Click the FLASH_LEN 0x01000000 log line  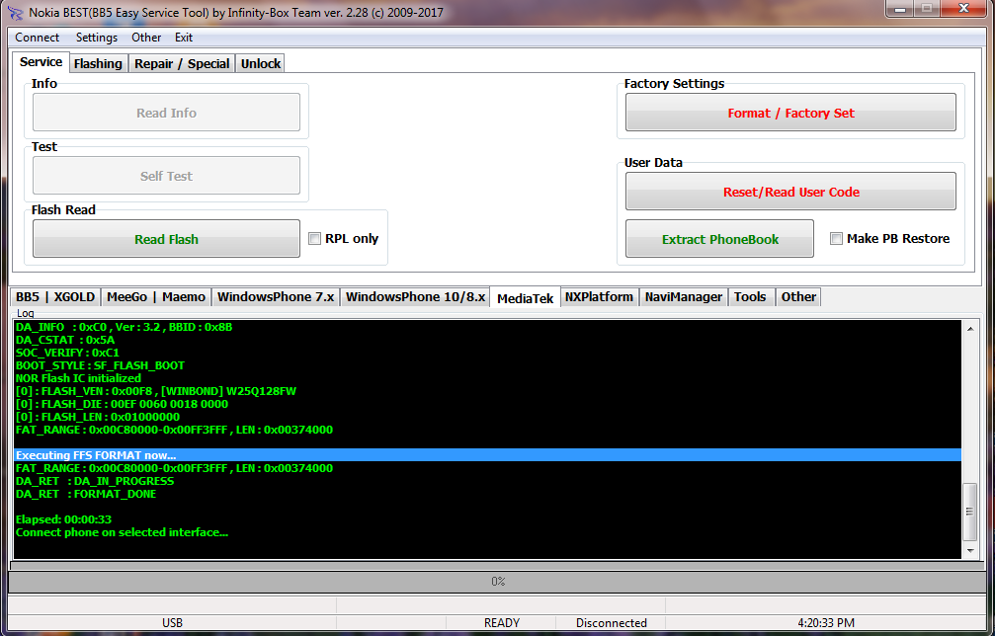point(98,417)
